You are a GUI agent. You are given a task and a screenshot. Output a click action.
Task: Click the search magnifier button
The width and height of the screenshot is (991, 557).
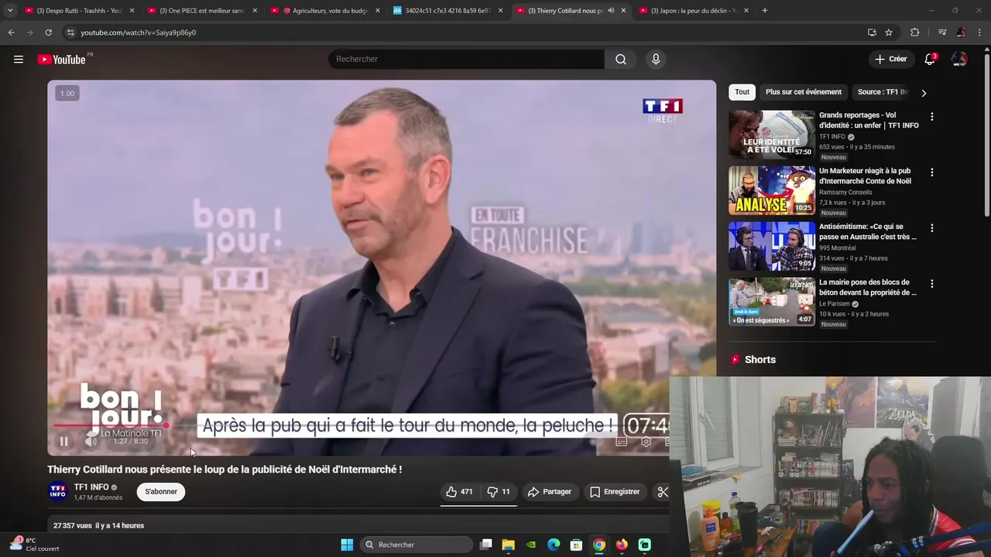point(621,60)
